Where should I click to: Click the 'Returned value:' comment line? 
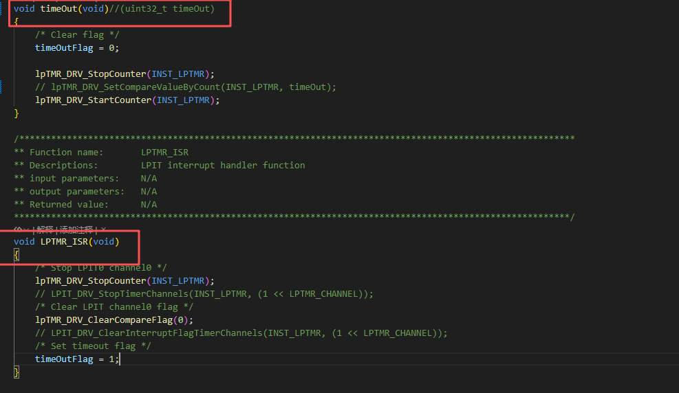pyautogui.click(x=69, y=205)
